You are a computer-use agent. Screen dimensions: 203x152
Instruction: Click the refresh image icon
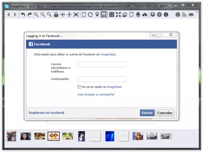[x=90, y=15]
